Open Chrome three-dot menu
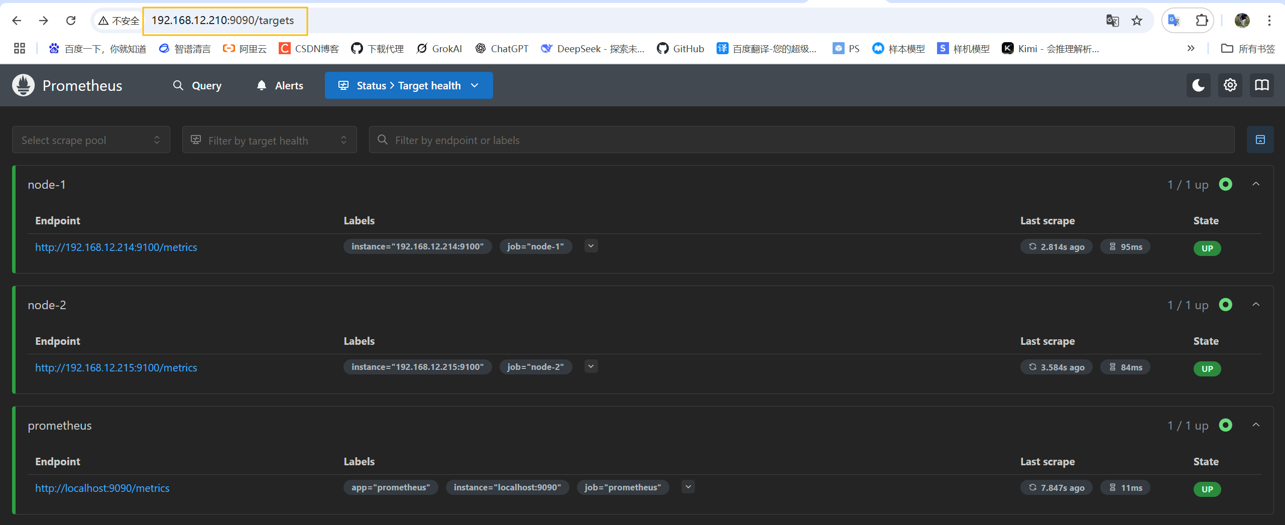 click(1269, 21)
